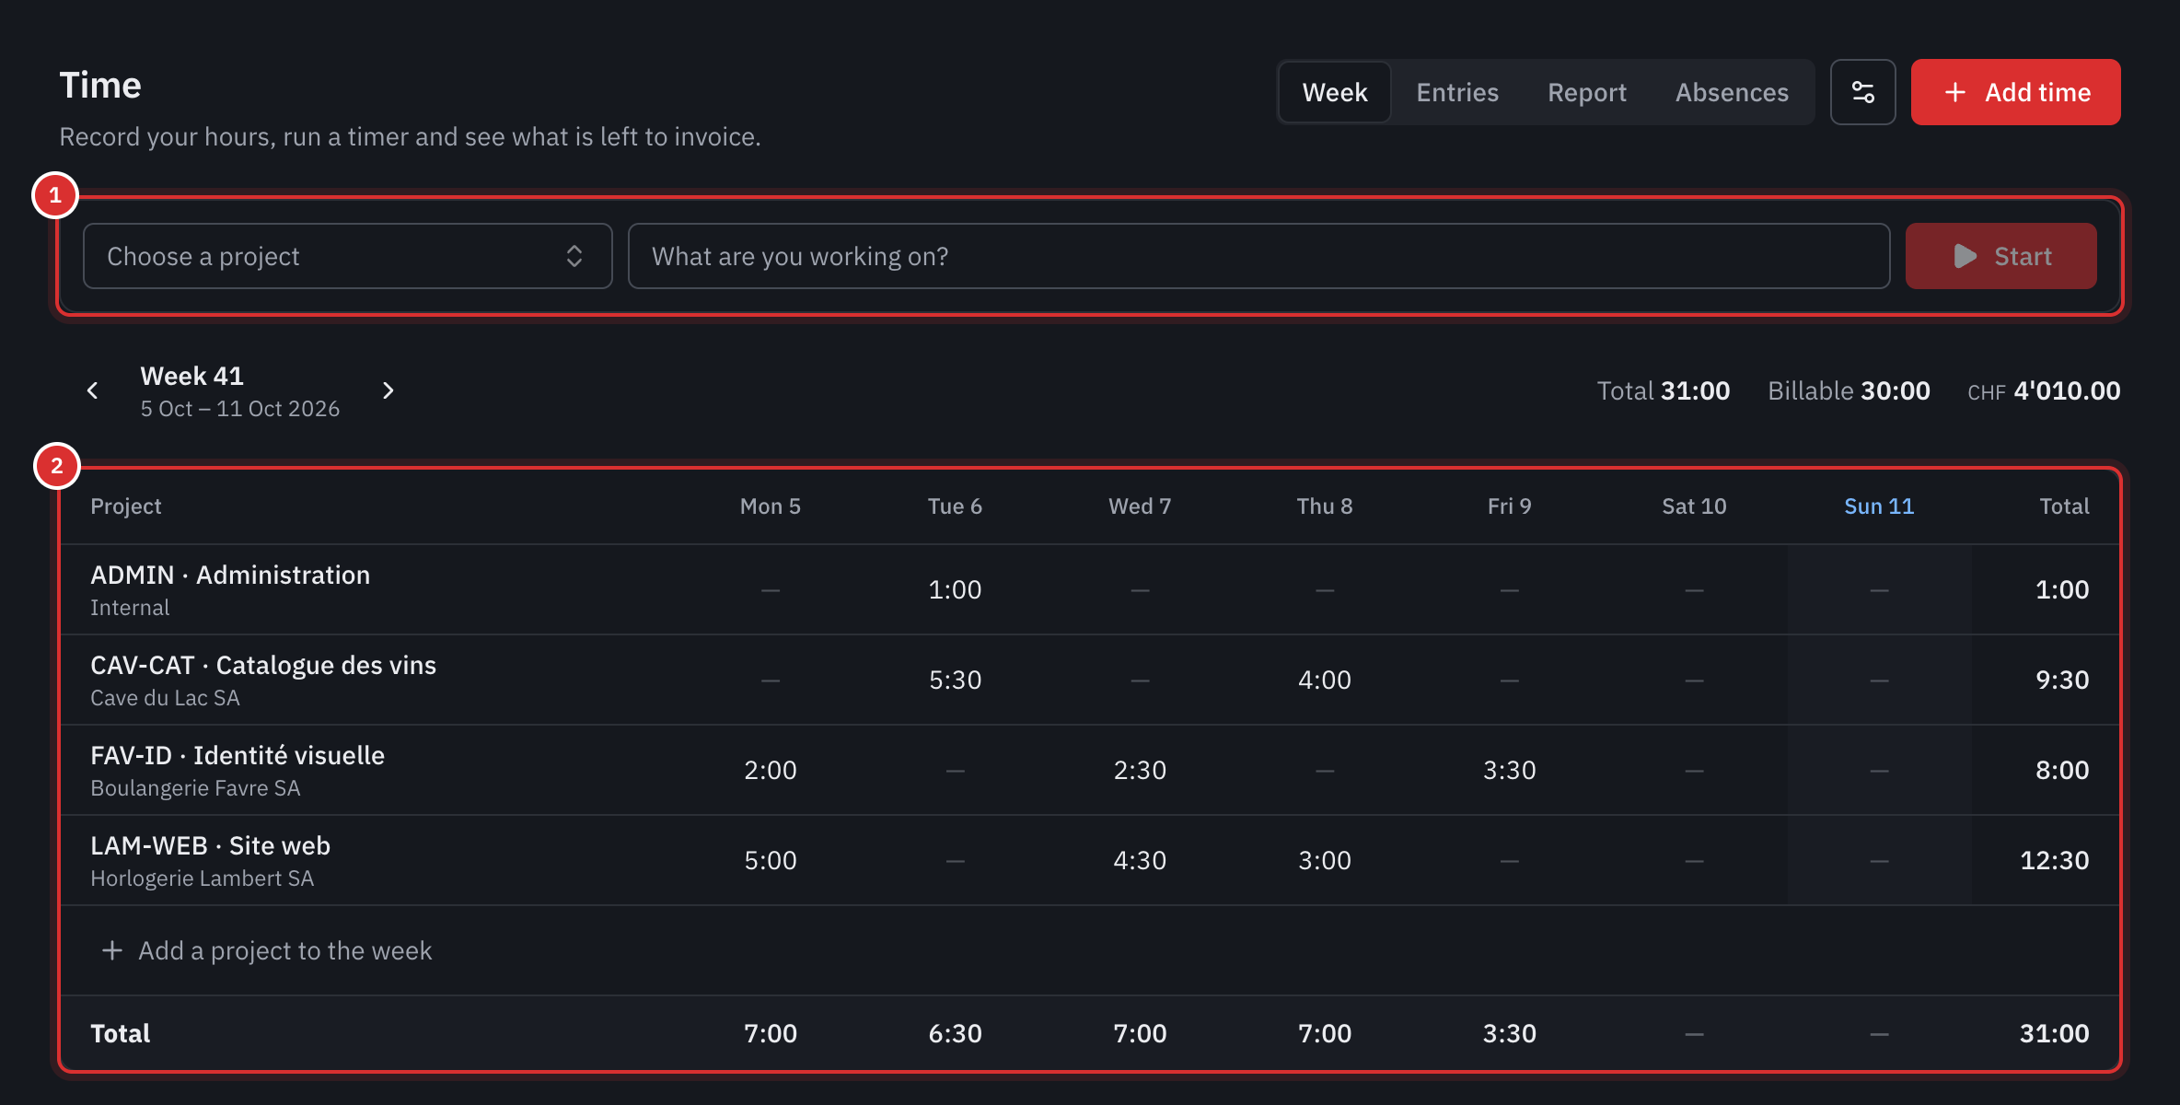The width and height of the screenshot is (2180, 1105).
Task: Click the 5:30 Tuesday cell for CAV-CAT
Action: click(955, 680)
